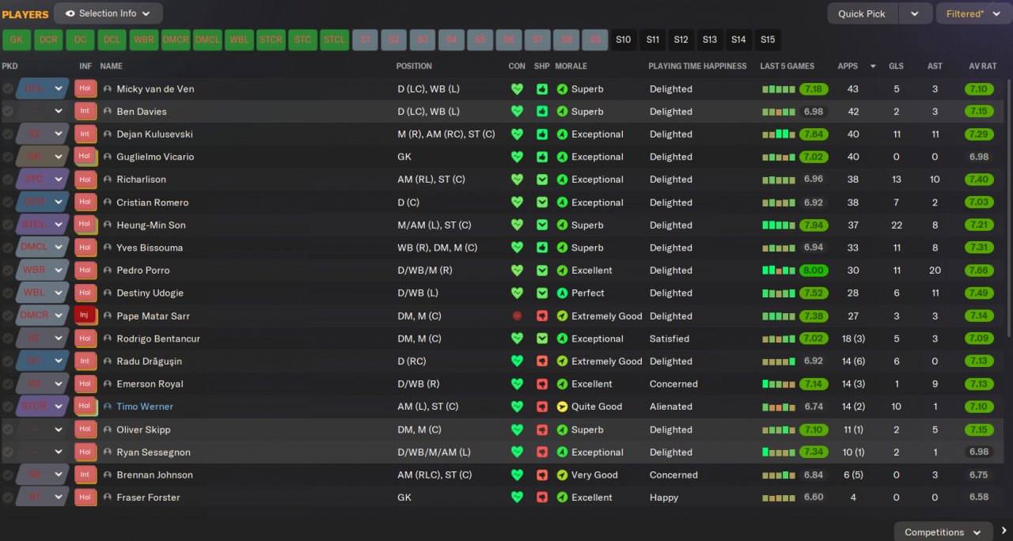The image size is (1013, 541).
Task: Click morale icon for Yves Bissouma
Action: (563, 248)
